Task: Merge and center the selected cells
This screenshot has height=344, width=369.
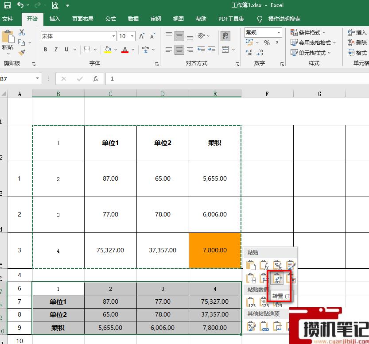Action: tap(225, 50)
